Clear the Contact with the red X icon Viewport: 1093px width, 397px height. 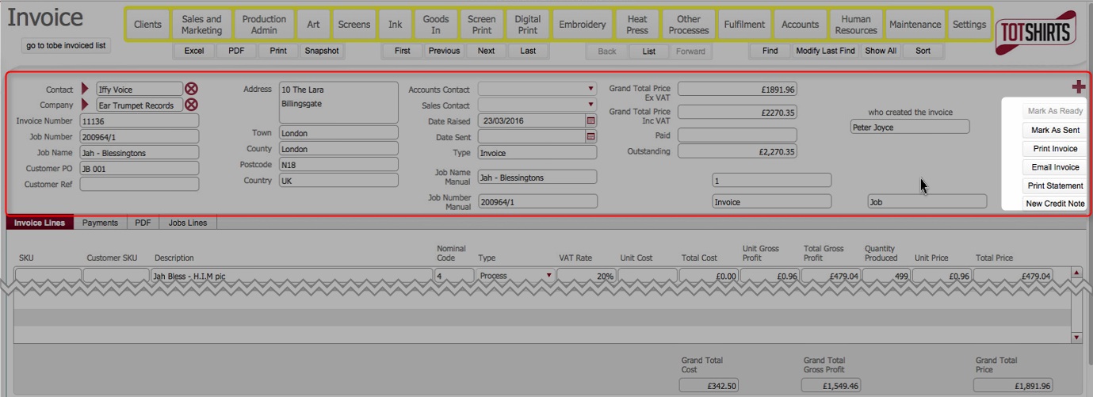(192, 90)
